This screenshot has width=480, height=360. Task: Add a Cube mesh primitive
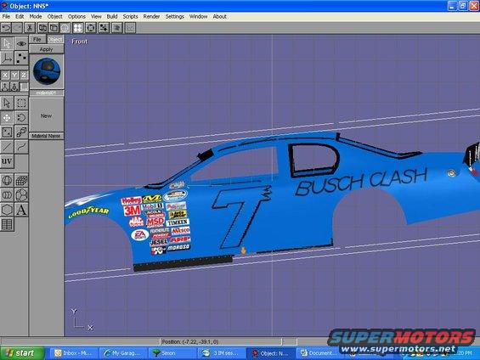(x=21, y=181)
